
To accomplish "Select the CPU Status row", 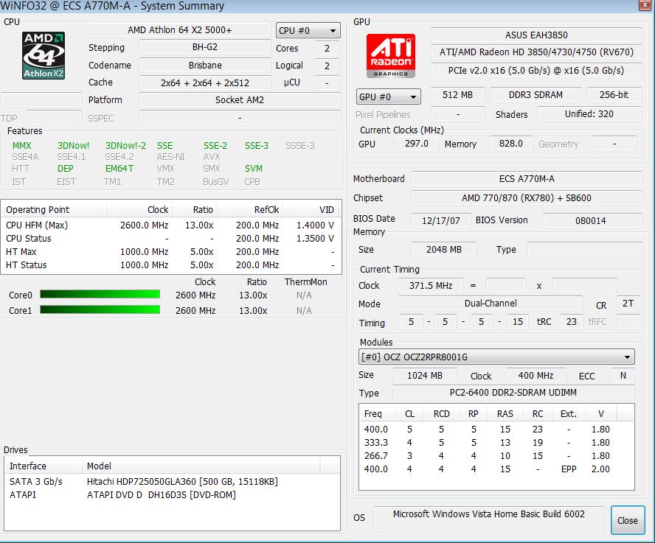I will point(171,239).
